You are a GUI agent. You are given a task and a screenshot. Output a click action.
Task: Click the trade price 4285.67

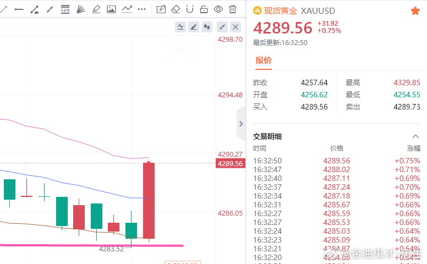(337, 205)
